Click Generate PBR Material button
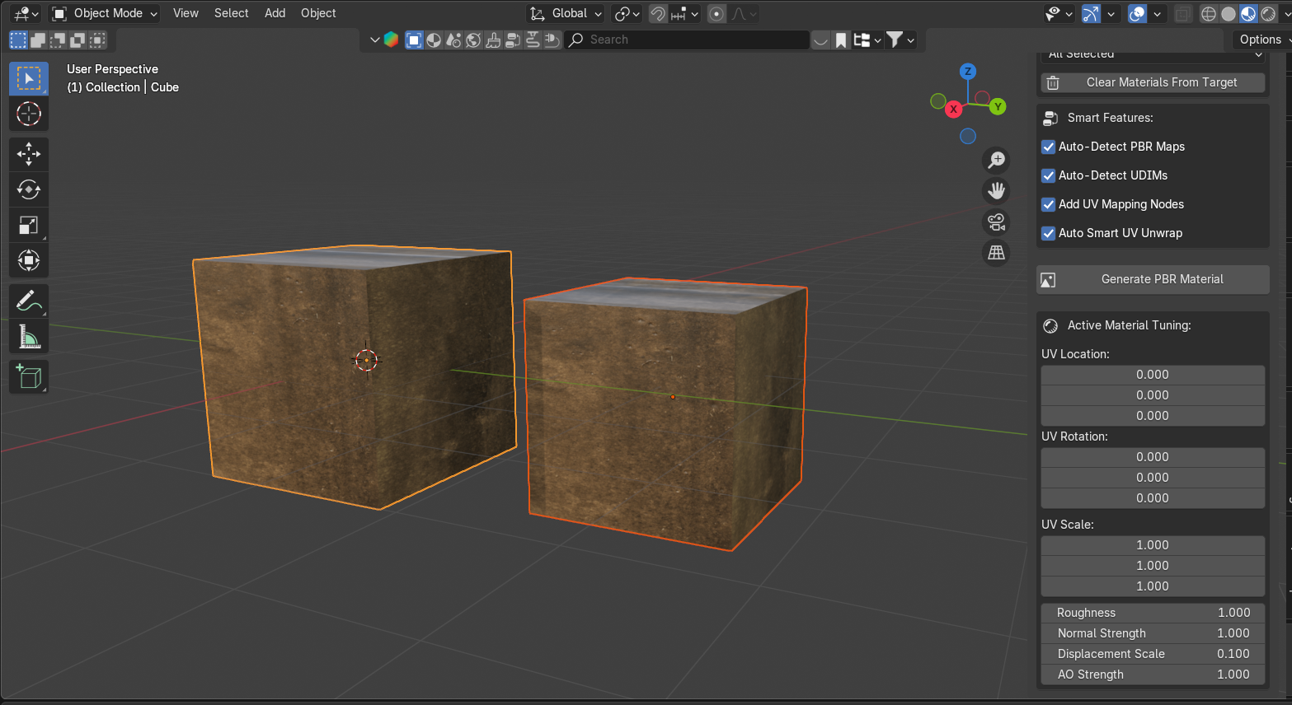This screenshot has height=705, width=1292. tap(1153, 279)
